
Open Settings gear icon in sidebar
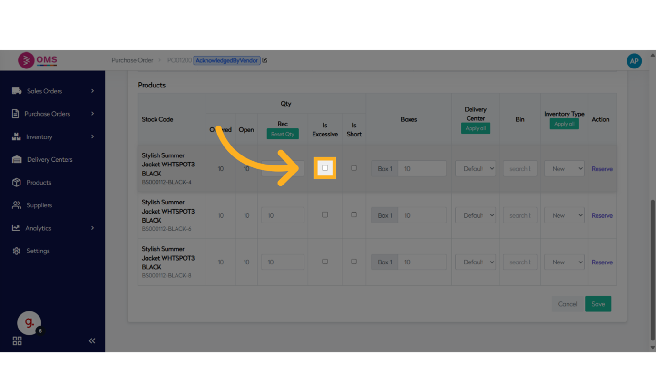(x=17, y=251)
